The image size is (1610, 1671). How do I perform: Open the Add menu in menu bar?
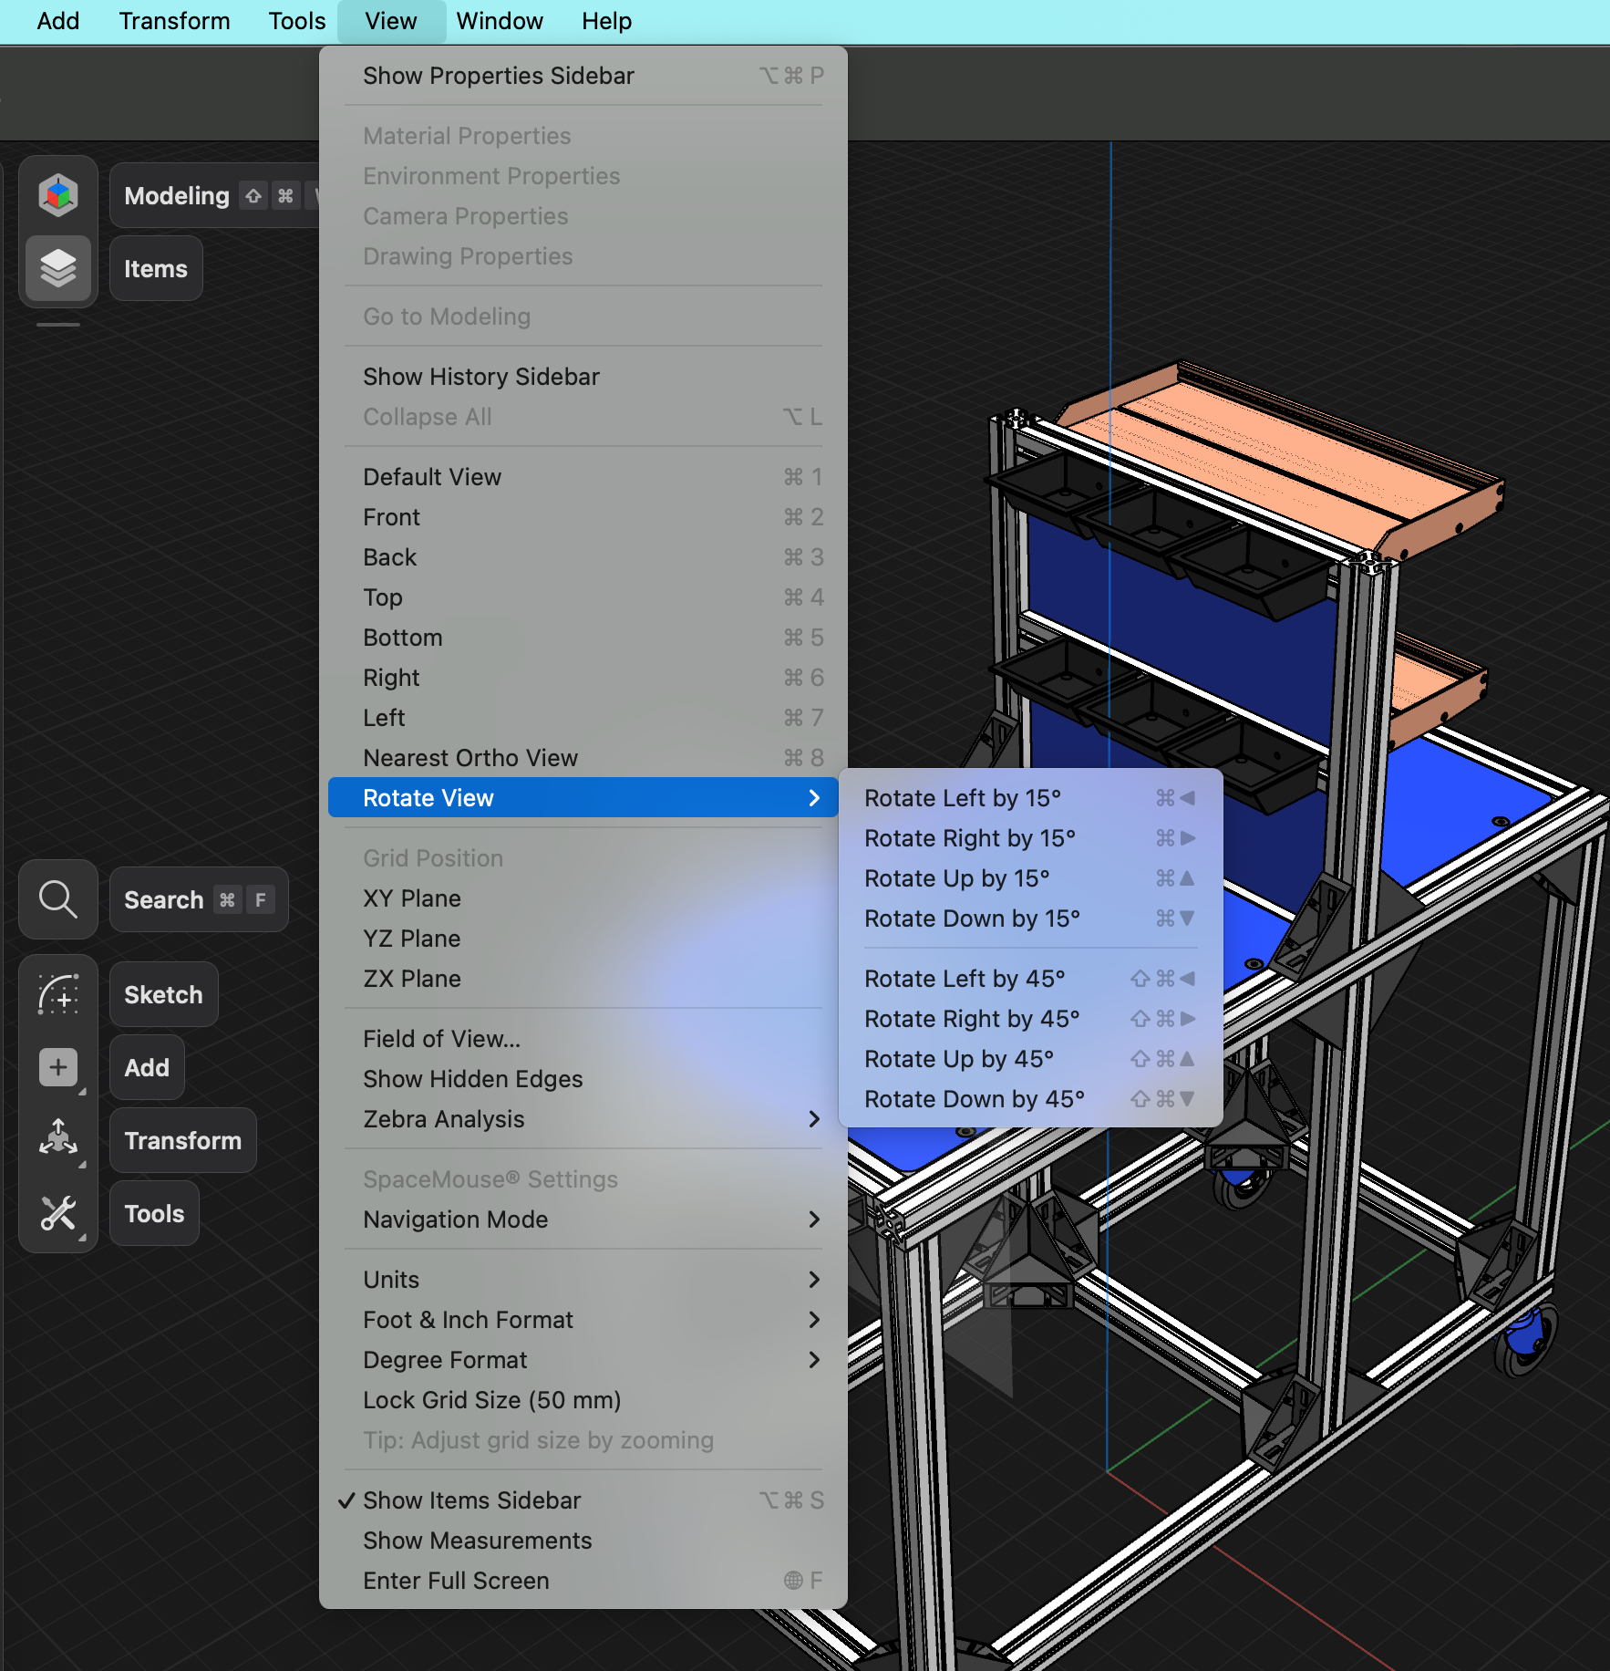[57, 21]
